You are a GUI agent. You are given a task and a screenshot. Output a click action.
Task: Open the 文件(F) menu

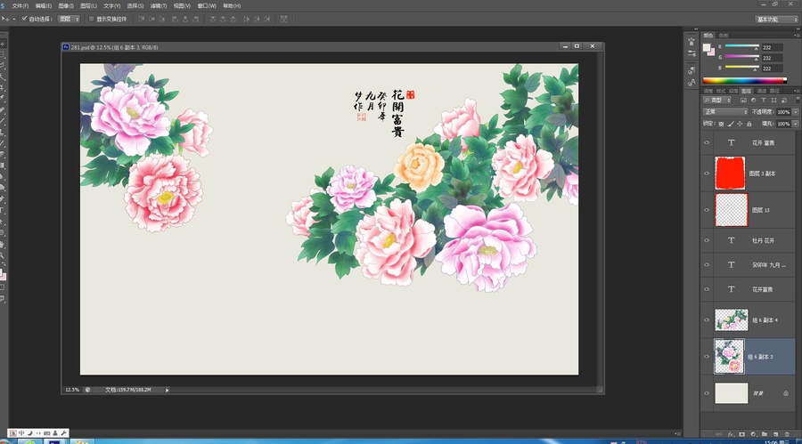(20, 5)
